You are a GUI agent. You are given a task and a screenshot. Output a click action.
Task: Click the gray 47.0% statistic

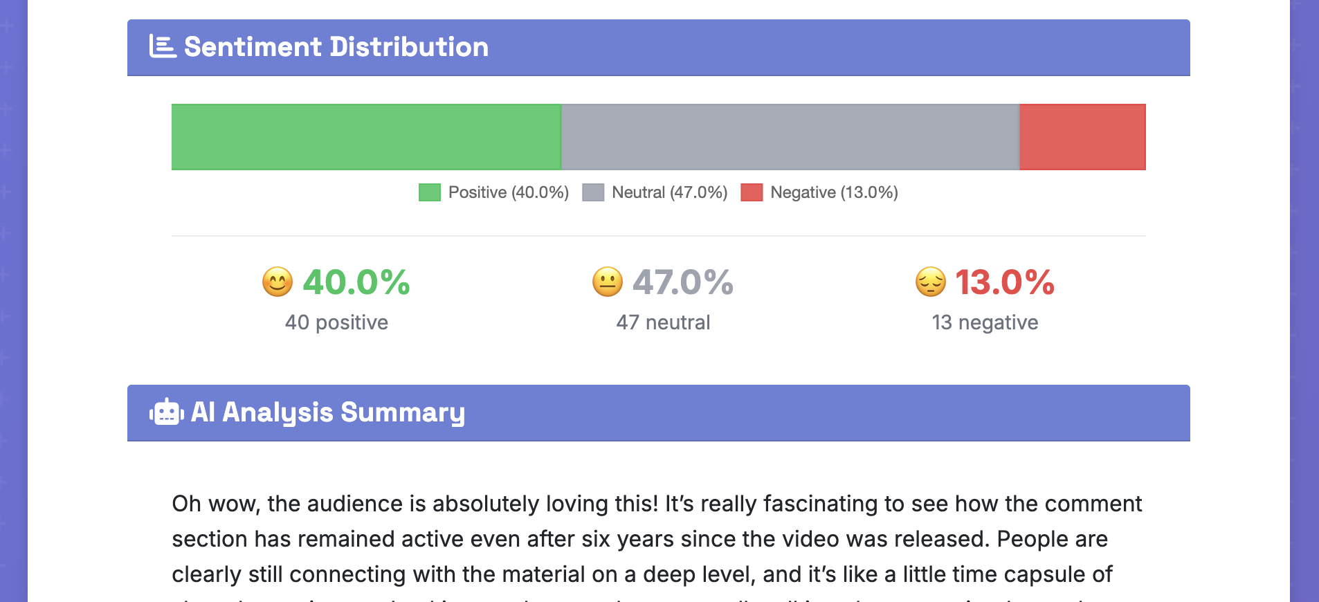click(683, 282)
